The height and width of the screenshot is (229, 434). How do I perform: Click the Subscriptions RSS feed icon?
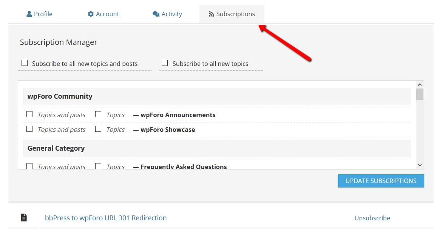tap(212, 14)
